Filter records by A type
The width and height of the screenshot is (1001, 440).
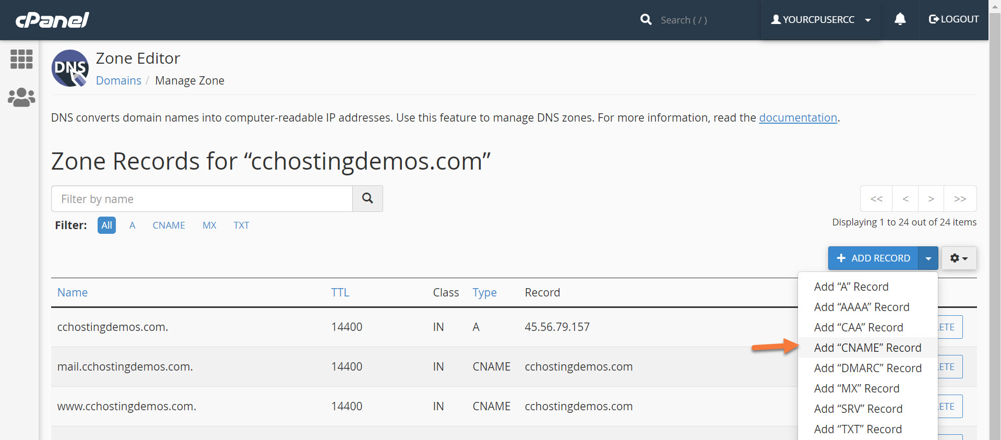[x=133, y=225]
